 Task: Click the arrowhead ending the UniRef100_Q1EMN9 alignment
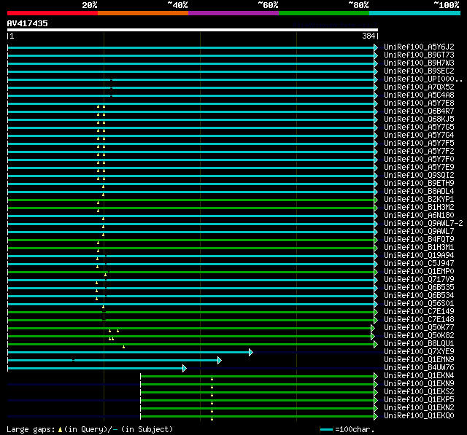pyautogui.click(x=219, y=360)
